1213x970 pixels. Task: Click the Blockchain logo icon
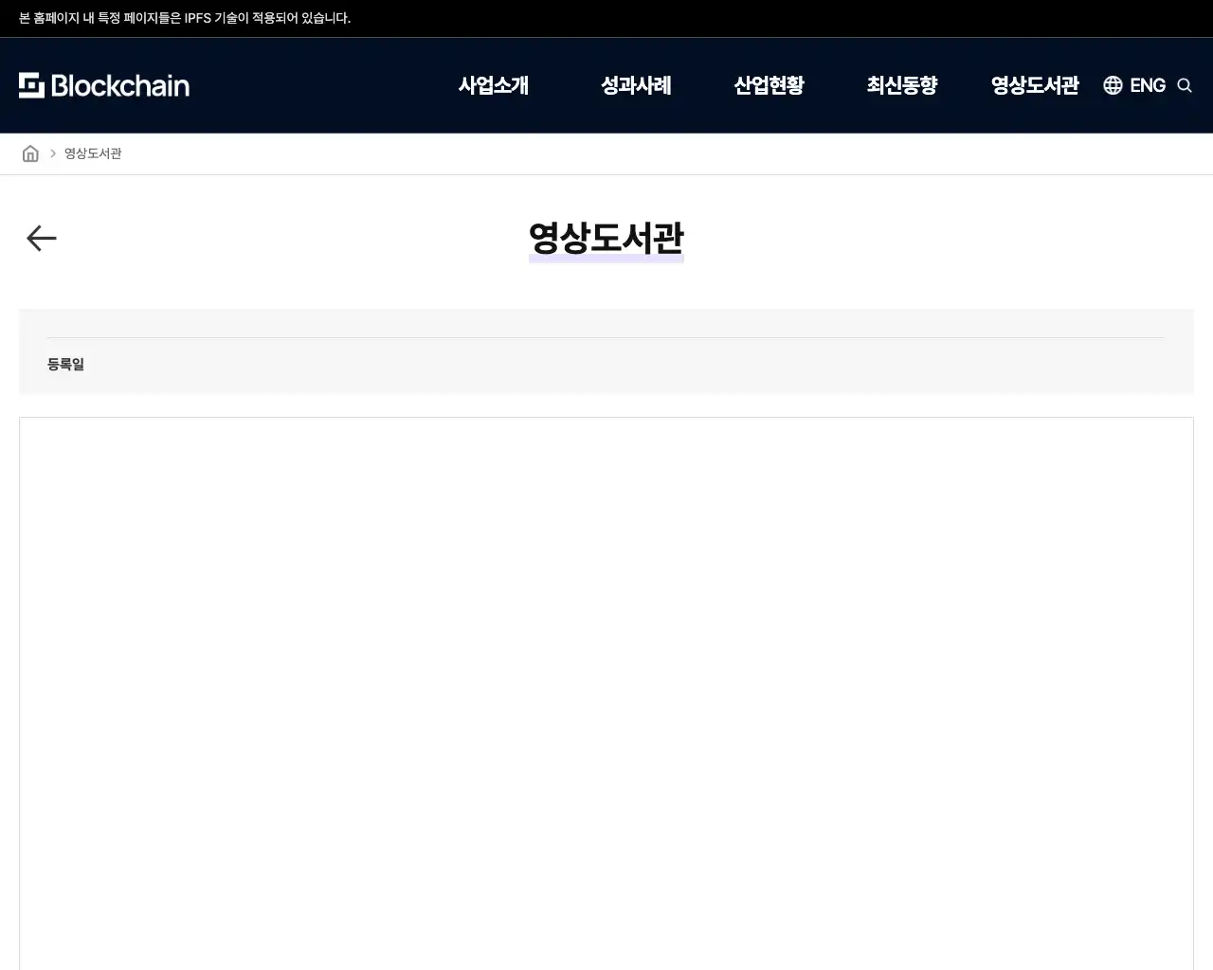pyautogui.click(x=32, y=85)
